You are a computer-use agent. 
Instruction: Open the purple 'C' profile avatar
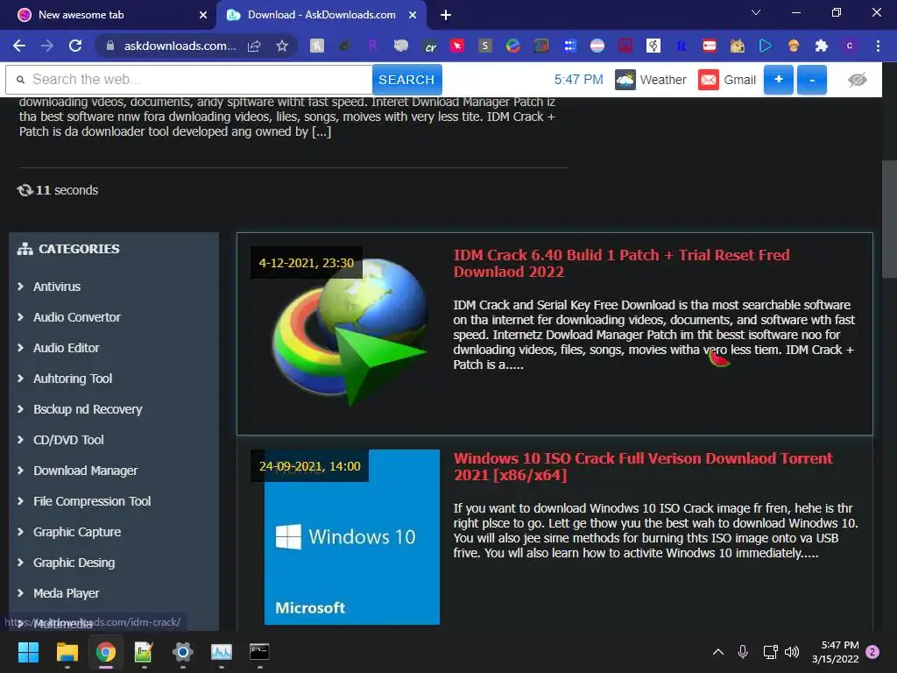tap(850, 46)
